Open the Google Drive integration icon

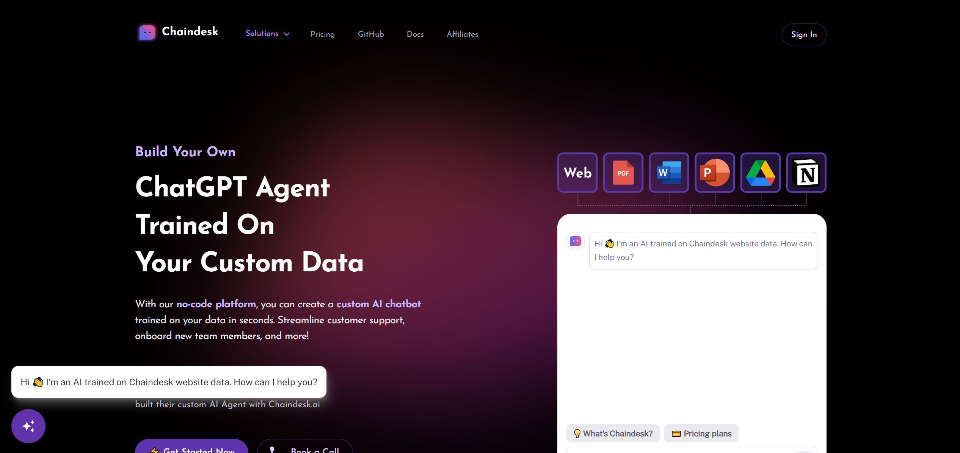pyautogui.click(x=761, y=173)
